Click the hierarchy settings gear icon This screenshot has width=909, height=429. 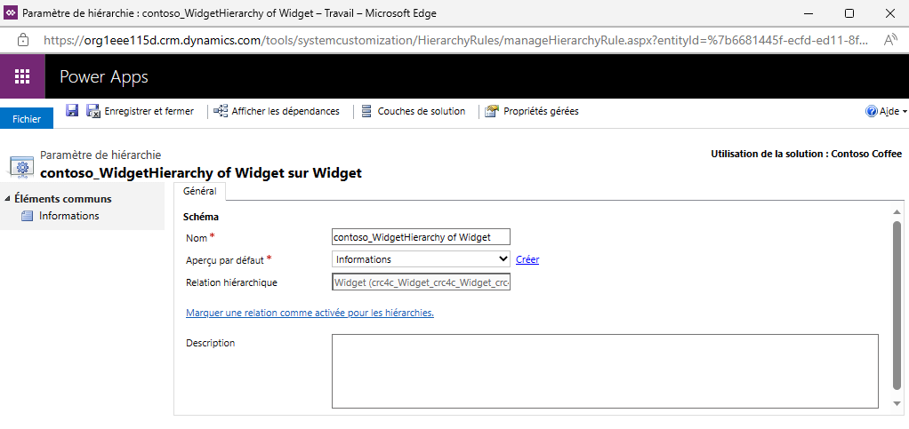[x=22, y=167]
